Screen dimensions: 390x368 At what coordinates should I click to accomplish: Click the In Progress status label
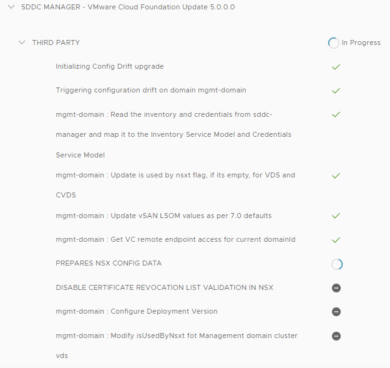coord(361,43)
